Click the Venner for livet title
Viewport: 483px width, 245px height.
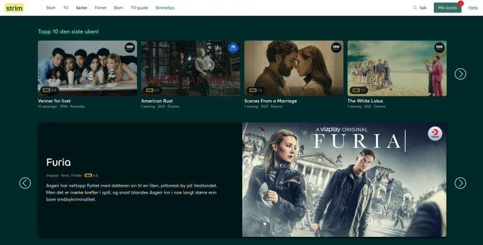click(54, 101)
